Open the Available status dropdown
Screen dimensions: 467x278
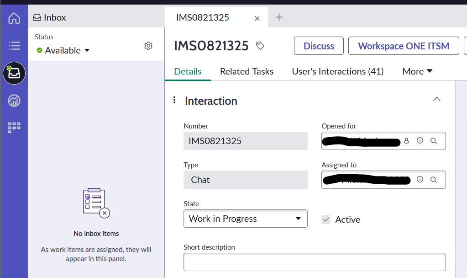(x=63, y=50)
